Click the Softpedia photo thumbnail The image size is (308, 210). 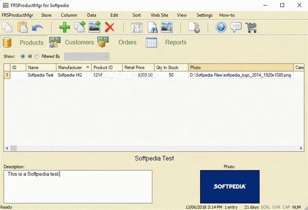coord(230,186)
